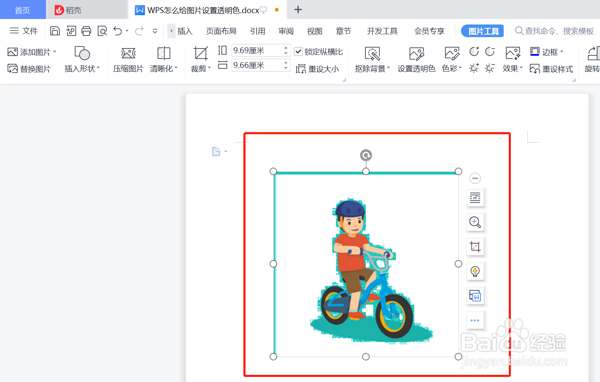Increase contrast with the top contrast icon
This screenshot has height=382, width=600.
475,51
